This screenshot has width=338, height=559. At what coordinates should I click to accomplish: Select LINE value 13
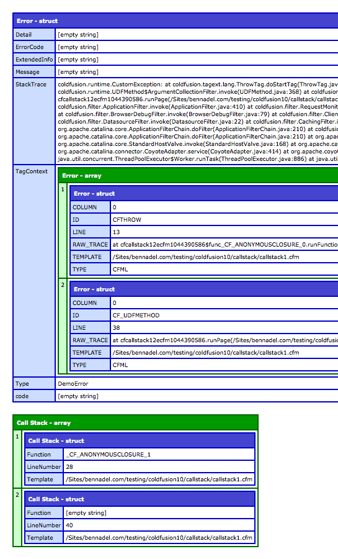[117, 232]
